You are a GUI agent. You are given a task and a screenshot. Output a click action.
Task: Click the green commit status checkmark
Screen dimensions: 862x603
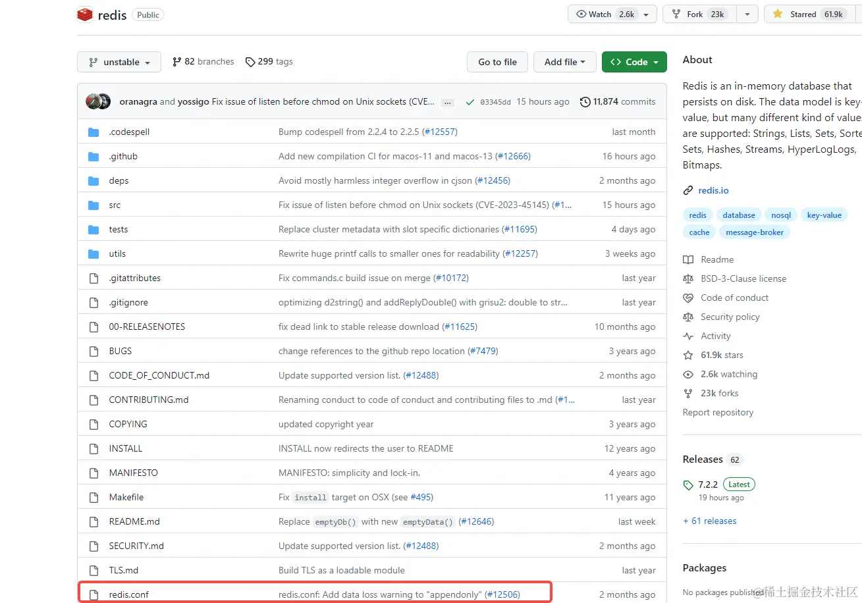click(470, 102)
